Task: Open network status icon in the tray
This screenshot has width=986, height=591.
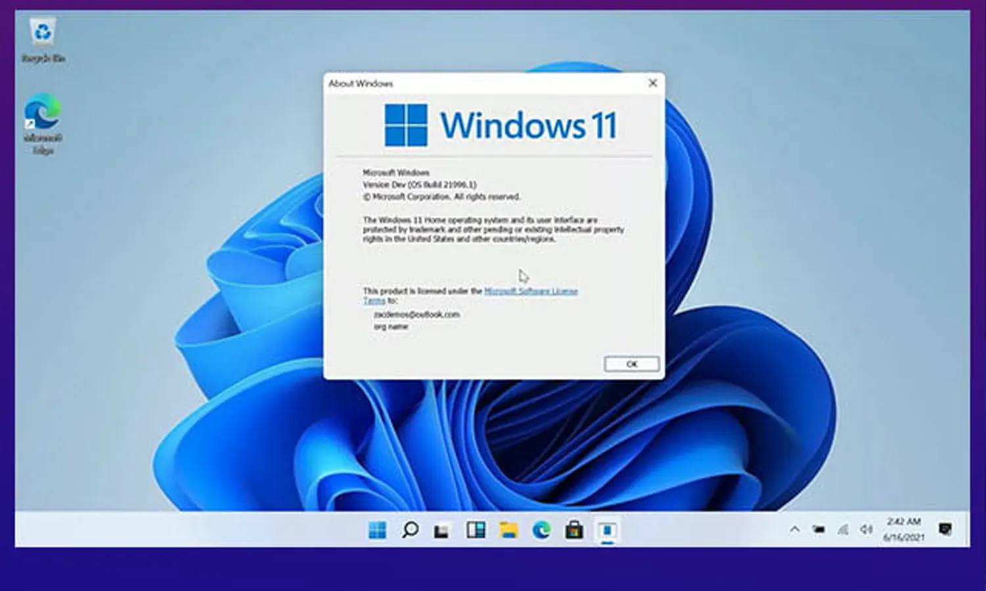Action: [843, 529]
